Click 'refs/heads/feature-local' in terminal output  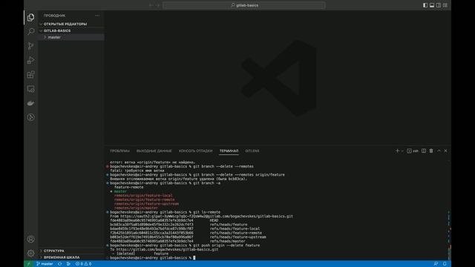click(235, 229)
